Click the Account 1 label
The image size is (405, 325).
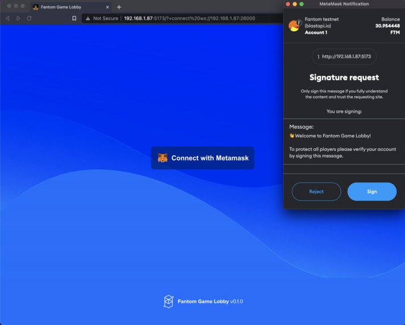coord(316,32)
